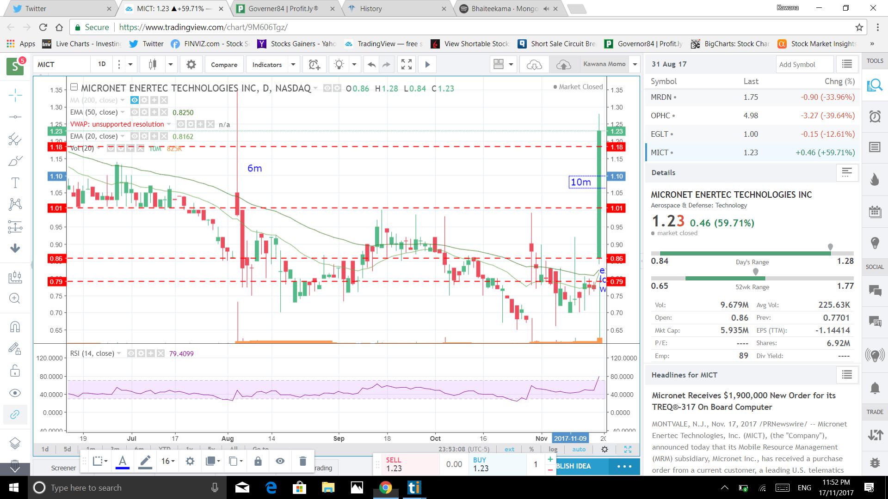Toggle log scale on the chart
This screenshot has width=888, height=499.
pyautogui.click(x=553, y=449)
